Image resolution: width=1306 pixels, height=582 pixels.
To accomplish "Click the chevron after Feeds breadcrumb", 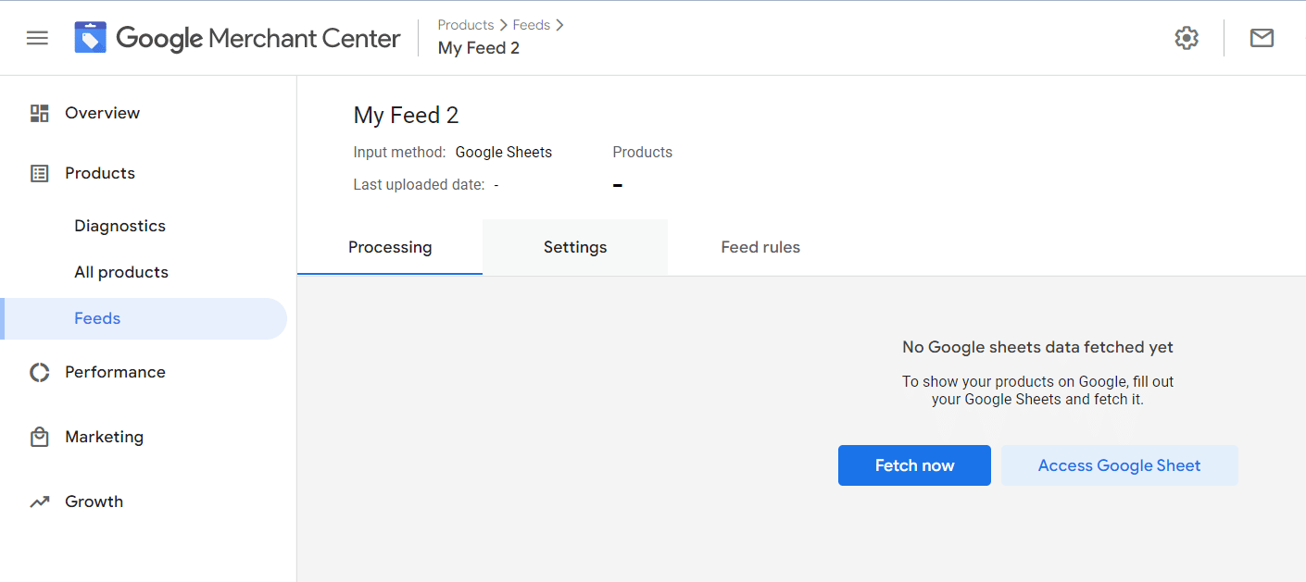I will pos(559,25).
